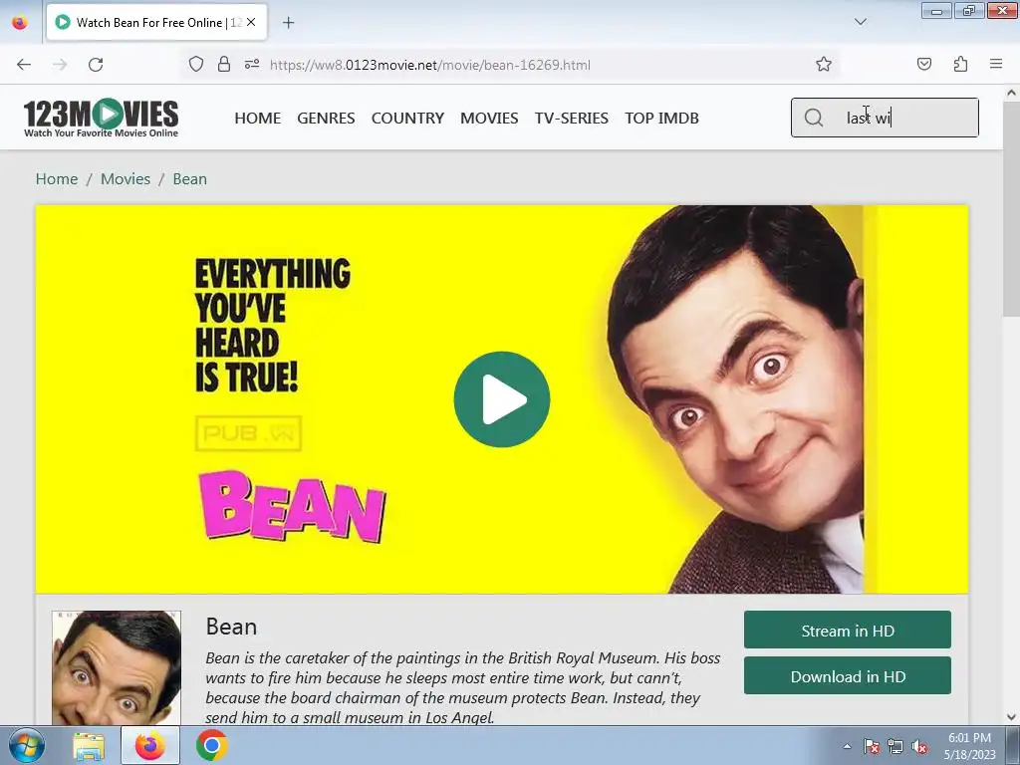Click the padlock site security icon

[x=224, y=65]
